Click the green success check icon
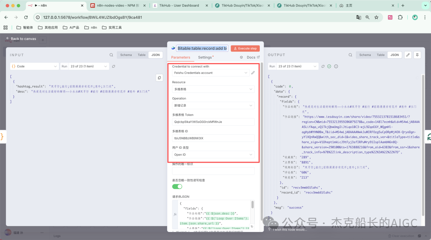Image resolution: width=431 pixels, height=240 pixels. click(329, 66)
